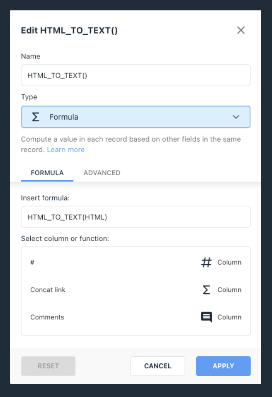Open the Formula type selector
Image resolution: width=272 pixels, height=397 pixels.
click(136, 117)
